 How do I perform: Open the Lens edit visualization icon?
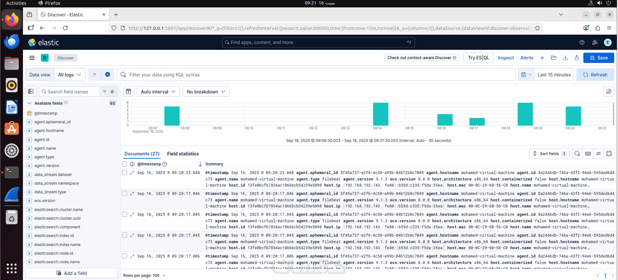609,92
